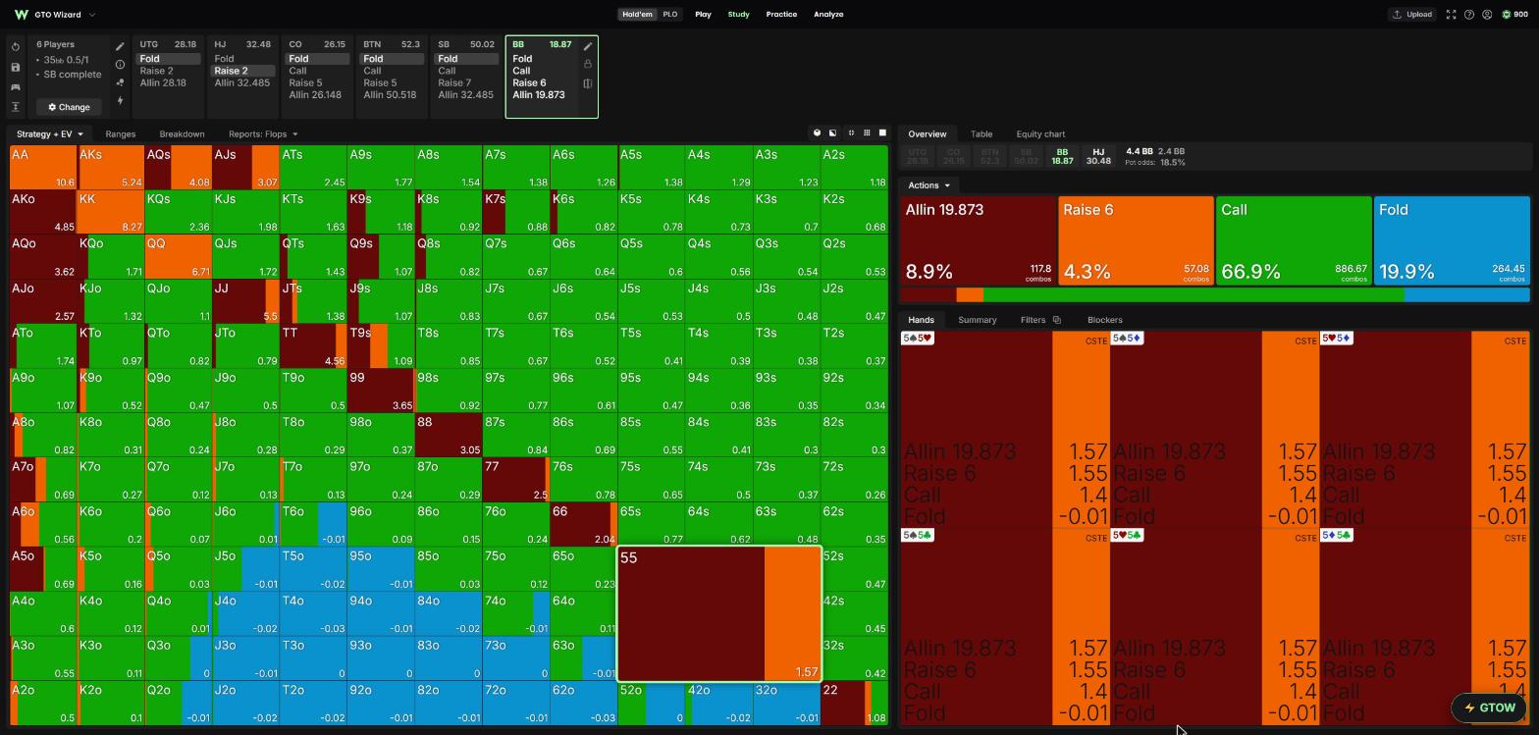Toggle the half-filled square view mode

833,133
